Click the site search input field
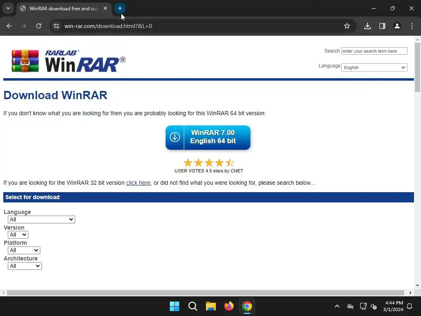Image resolution: width=421 pixels, height=316 pixels. tap(374, 51)
